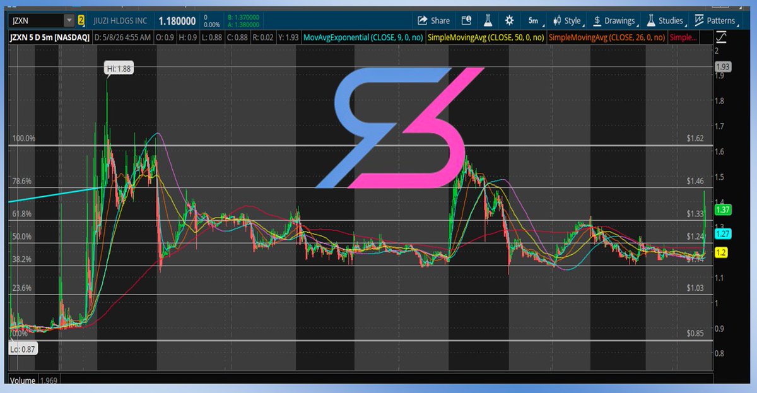Click the patterns icon beside Patterns
The width and height of the screenshot is (757, 393).
[699, 21]
